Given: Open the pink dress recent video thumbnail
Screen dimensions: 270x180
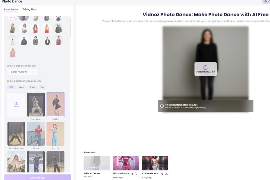Looking at the screenshot, I should 126,163.
